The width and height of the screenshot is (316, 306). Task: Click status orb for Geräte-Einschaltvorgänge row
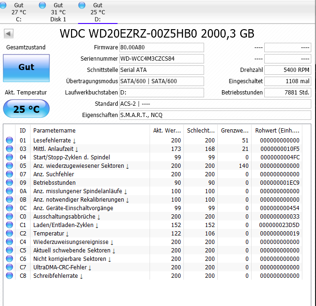click(x=9, y=208)
